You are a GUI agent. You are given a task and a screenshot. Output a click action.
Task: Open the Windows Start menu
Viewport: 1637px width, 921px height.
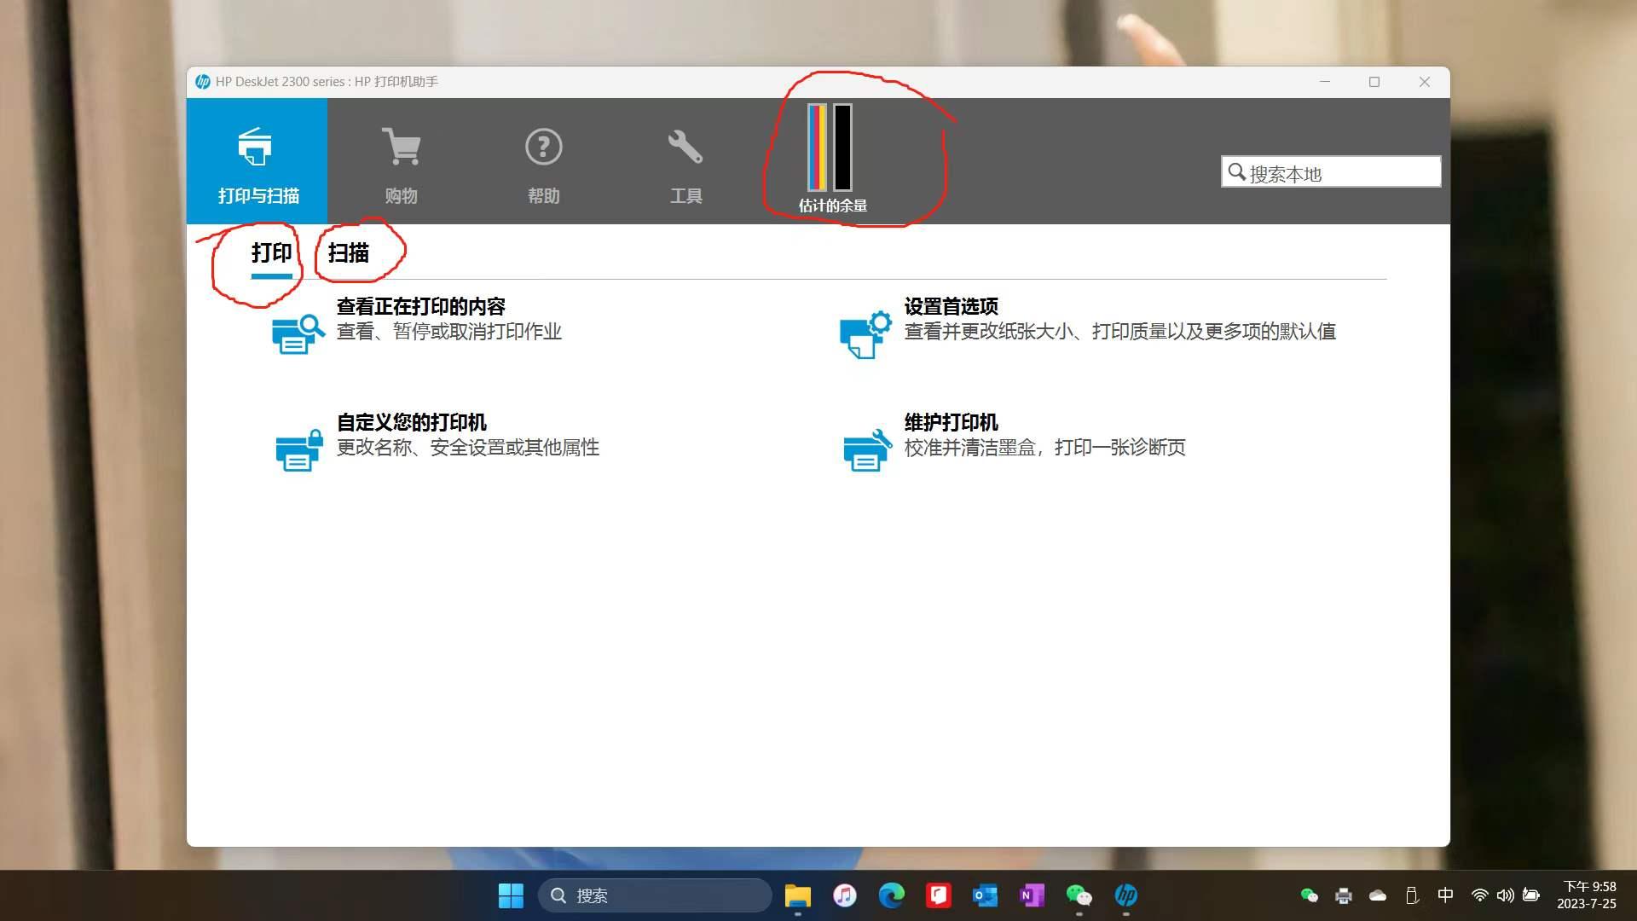pos(511,895)
